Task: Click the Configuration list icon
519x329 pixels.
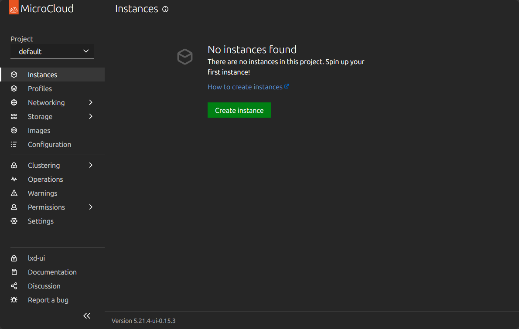Action: pyautogui.click(x=14, y=144)
